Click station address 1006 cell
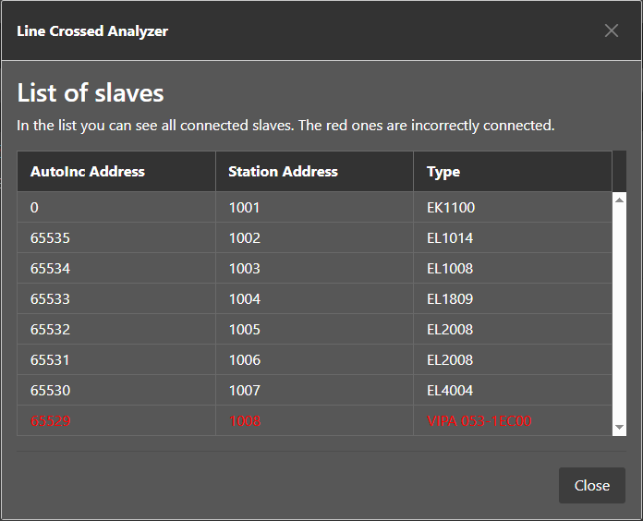This screenshot has width=643, height=521. click(245, 360)
